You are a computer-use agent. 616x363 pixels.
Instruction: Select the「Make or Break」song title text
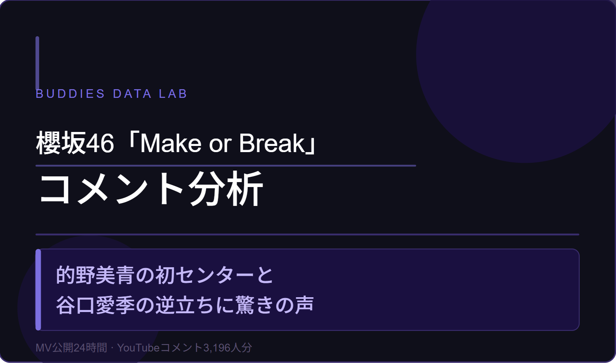(x=222, y=143)
